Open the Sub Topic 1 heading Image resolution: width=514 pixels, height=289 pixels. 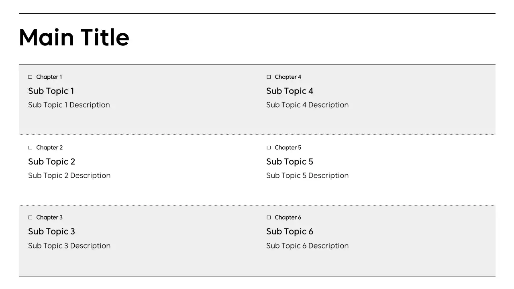click(x=51, y=91)
